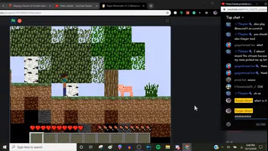This screenshot has height=151, width=268.
Task: Click the white circle browser extension icon
Action: (175, 13)
